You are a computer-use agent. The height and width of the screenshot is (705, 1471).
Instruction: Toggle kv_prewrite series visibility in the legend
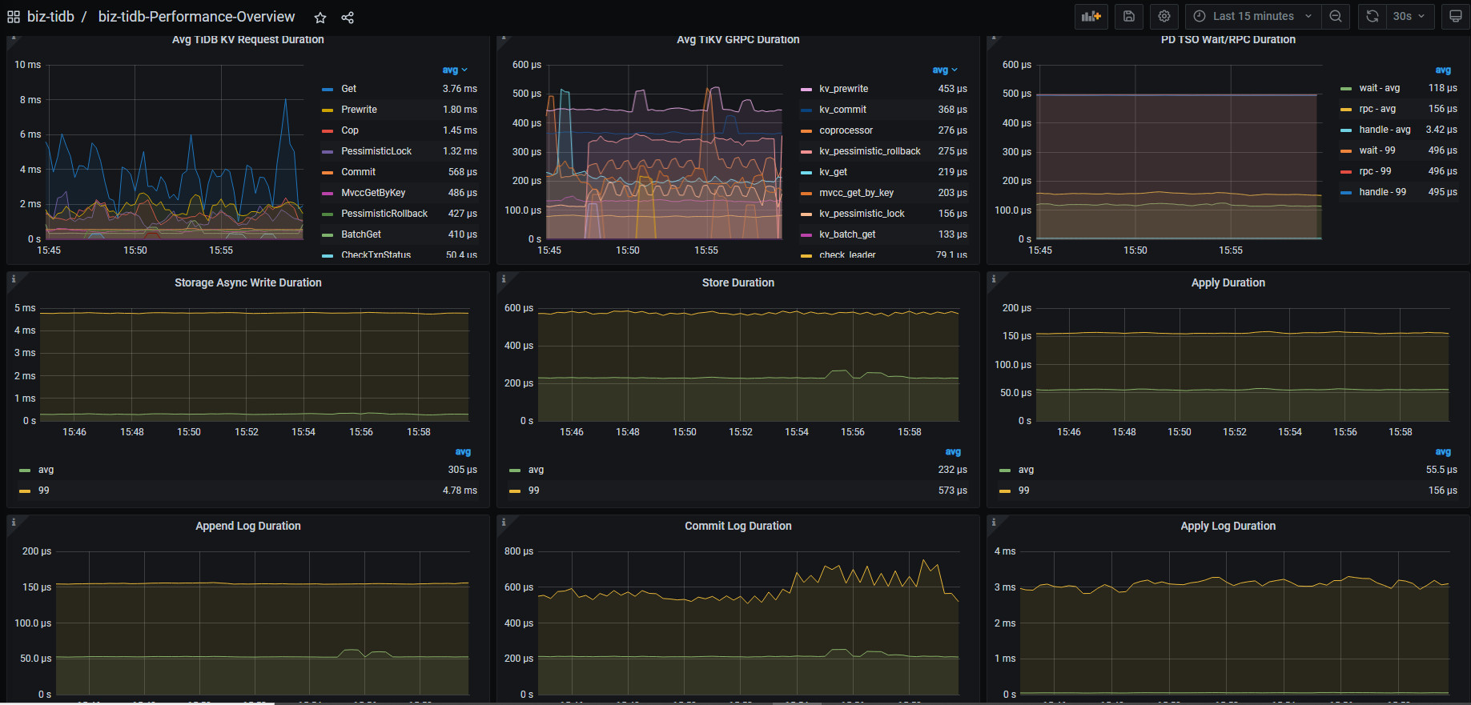(843, 89)
